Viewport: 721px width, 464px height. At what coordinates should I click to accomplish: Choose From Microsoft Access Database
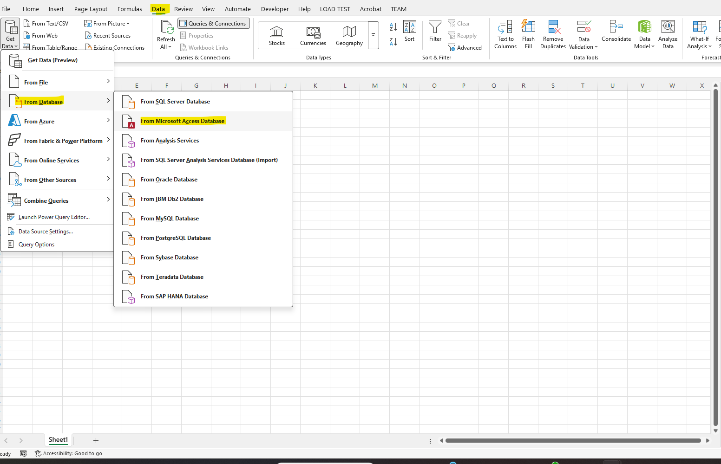pyautogui.click(x=203, y=121)
